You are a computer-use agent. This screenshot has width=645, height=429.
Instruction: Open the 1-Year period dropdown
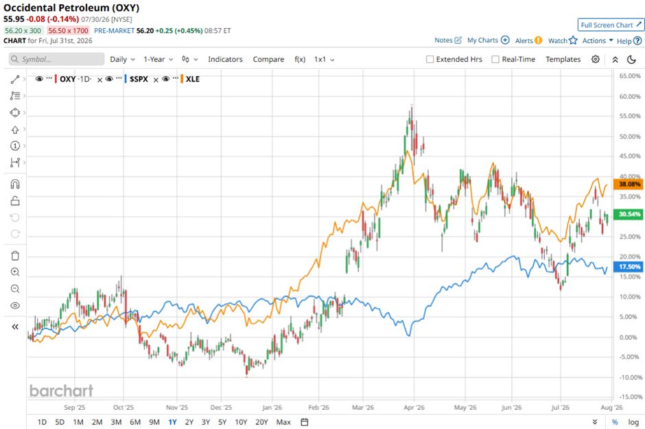158,59
